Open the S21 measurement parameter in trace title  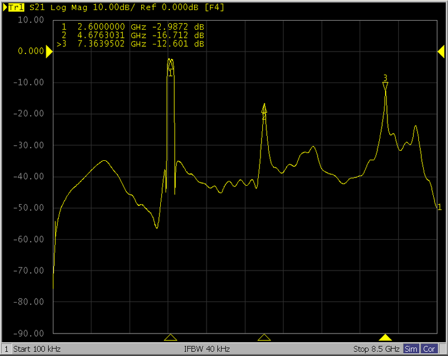point(36,8)
